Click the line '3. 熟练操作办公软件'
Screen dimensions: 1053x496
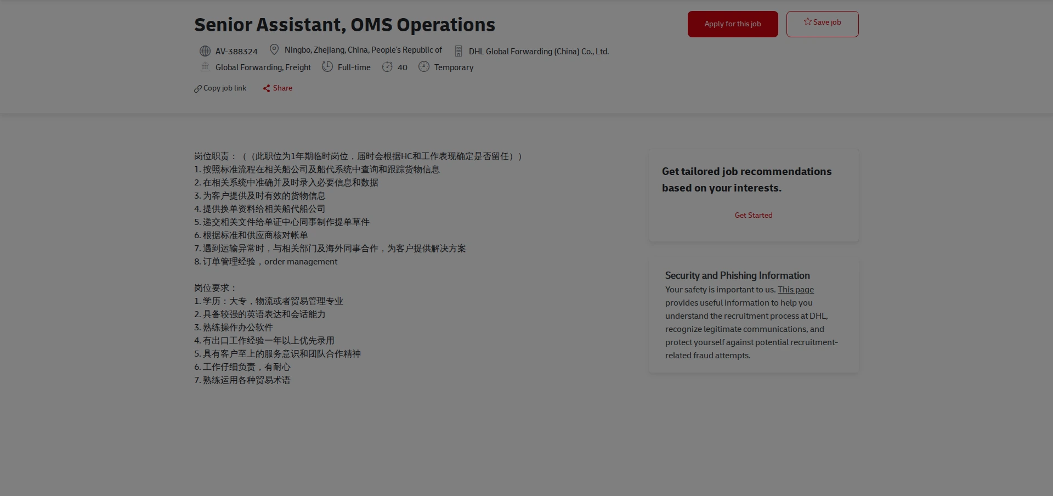click(234, 328)
